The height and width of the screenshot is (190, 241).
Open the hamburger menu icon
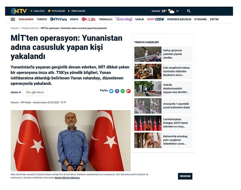pos(13,19)
